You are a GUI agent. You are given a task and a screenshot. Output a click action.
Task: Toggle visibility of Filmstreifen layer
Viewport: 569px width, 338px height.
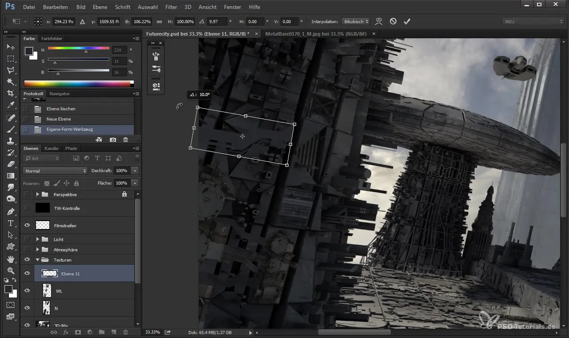point(27,225)
